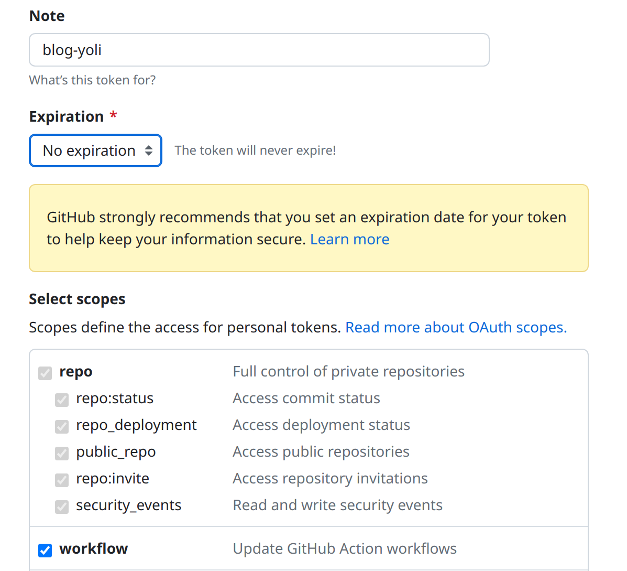Click the repo_deployment label text

(136, 425)
